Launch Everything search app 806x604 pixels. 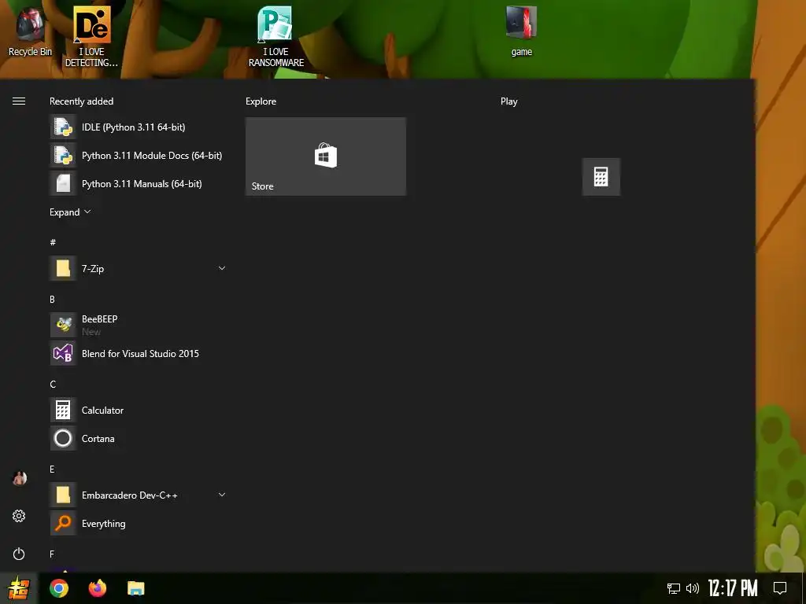pos(138,523)
